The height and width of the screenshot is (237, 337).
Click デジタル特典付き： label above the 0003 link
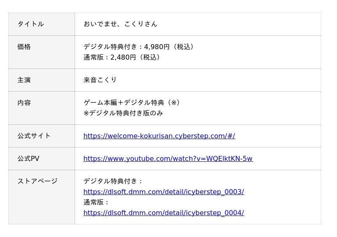pos(113,181)
